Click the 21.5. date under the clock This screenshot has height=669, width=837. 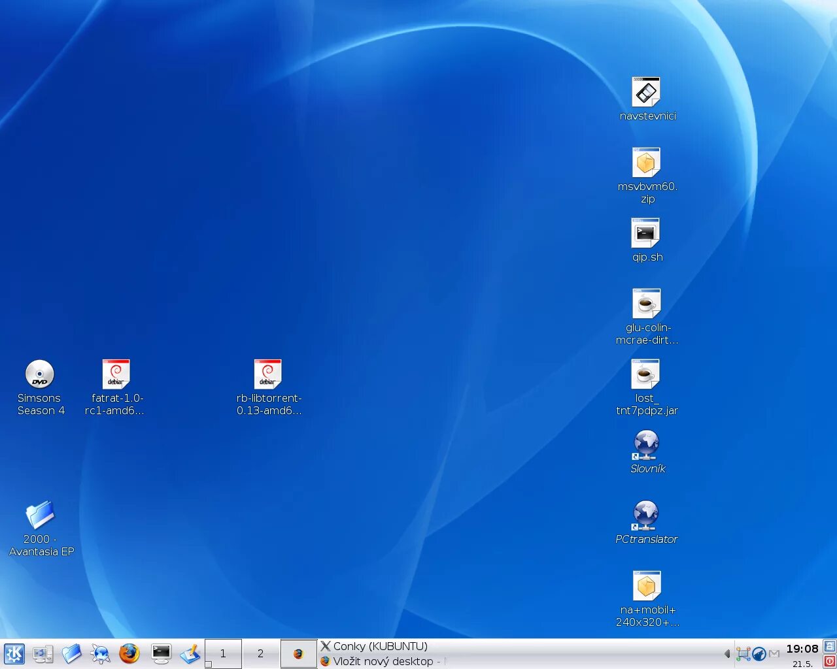click(x=802, y=663)
